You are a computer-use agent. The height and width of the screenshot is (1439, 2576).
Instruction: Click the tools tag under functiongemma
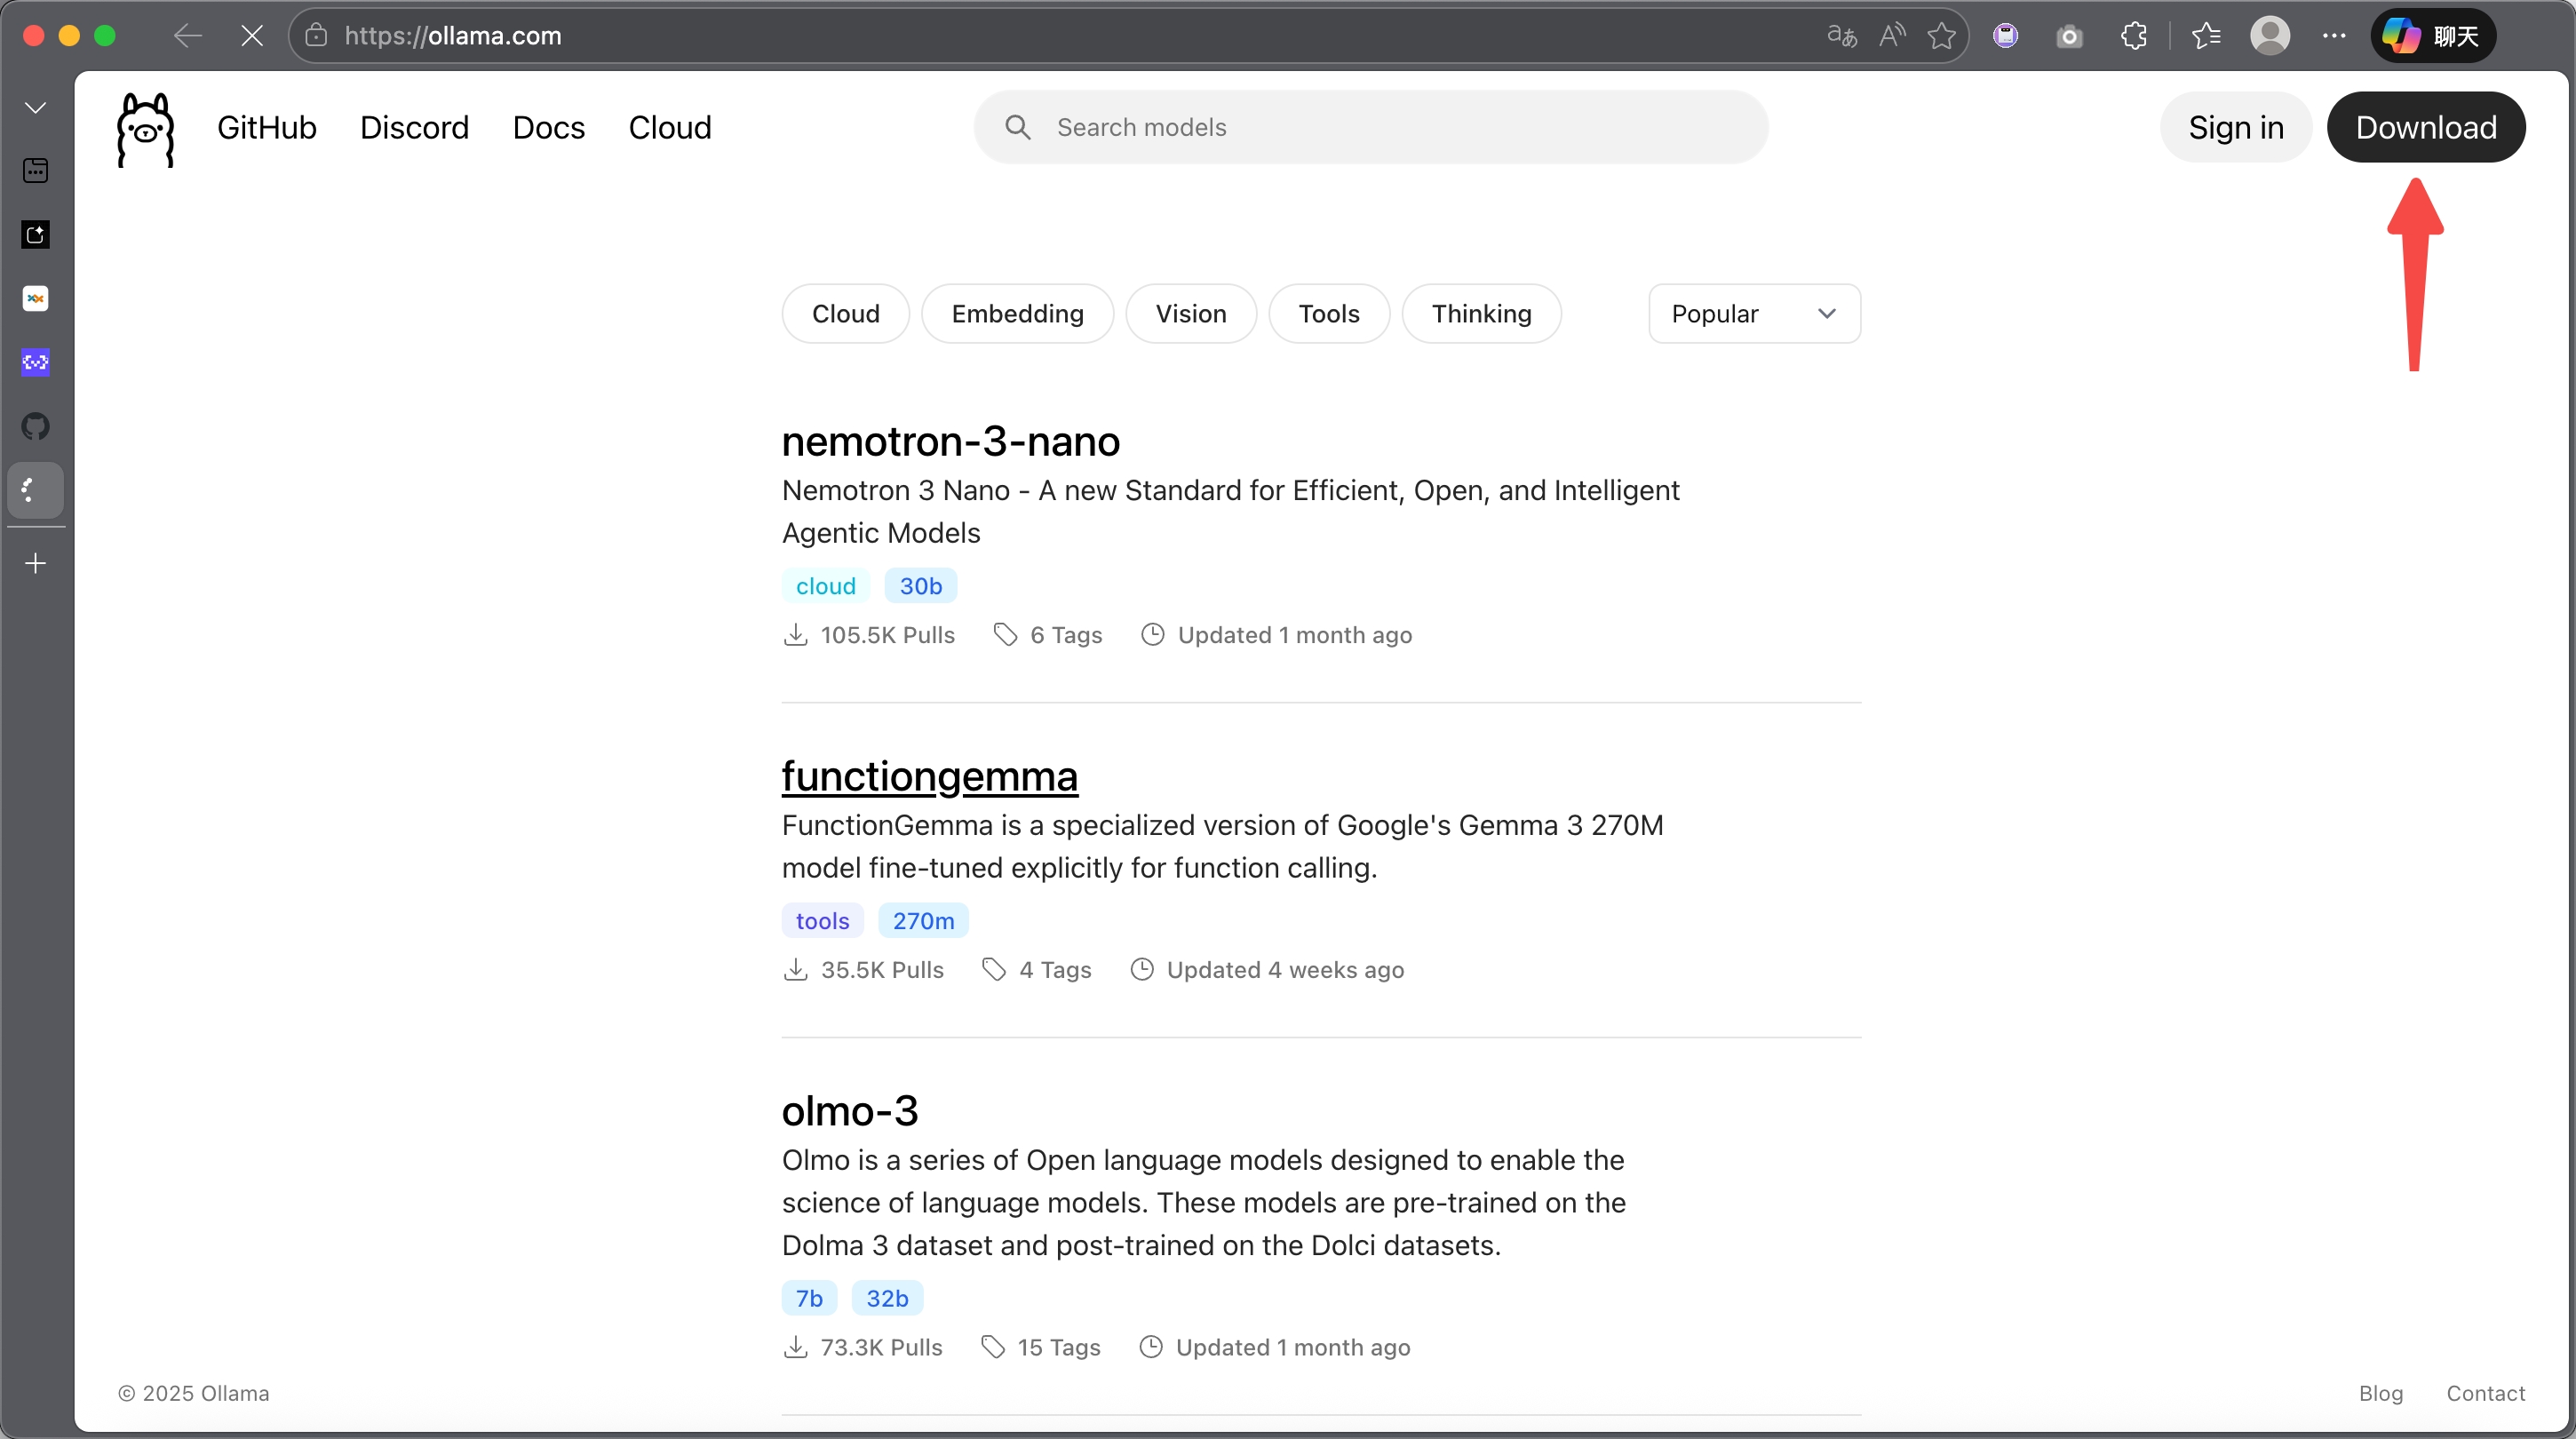coord(823,921)
